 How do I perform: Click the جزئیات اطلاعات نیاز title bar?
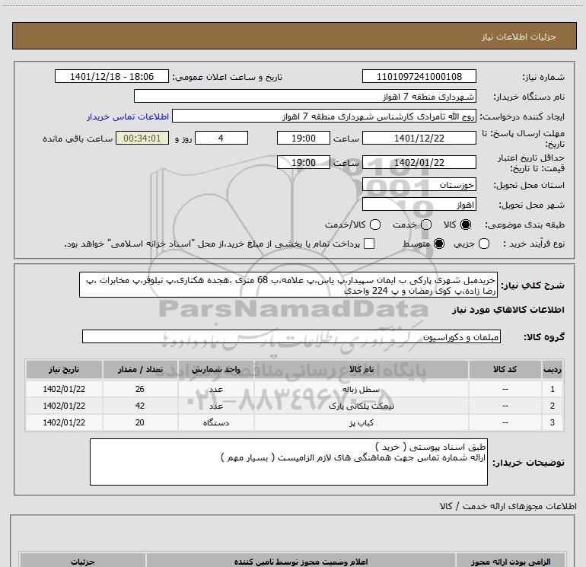coord(295,37)
